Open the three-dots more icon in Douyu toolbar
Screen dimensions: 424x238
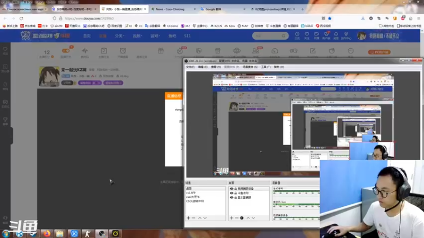tap(351, 51)
